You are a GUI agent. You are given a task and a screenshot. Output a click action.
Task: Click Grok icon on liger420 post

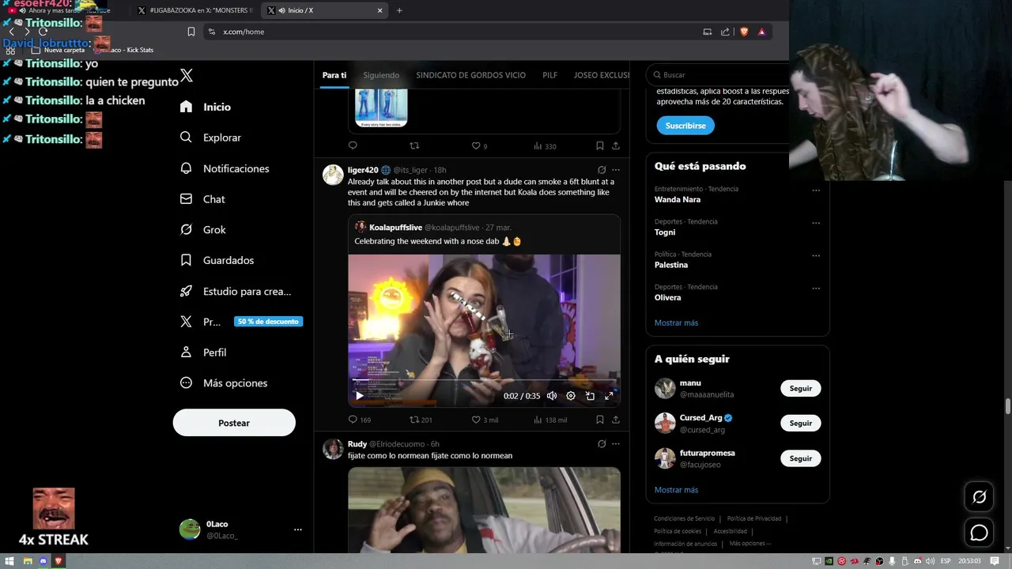602,170
